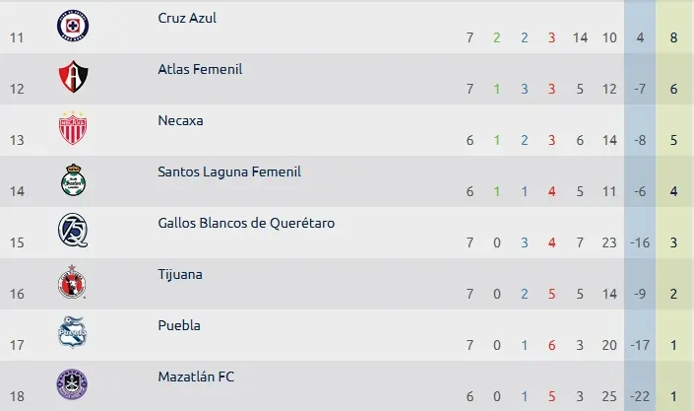Click the Puebla team name
Screen dimensions: 694x411
click(179, 325)
